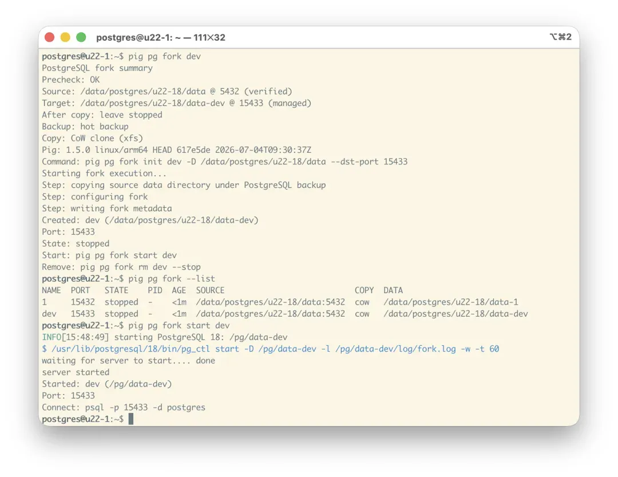
Task: Click the ⌥⌘2 shortcut indicator in title bar
Action: tap(560, 37)
